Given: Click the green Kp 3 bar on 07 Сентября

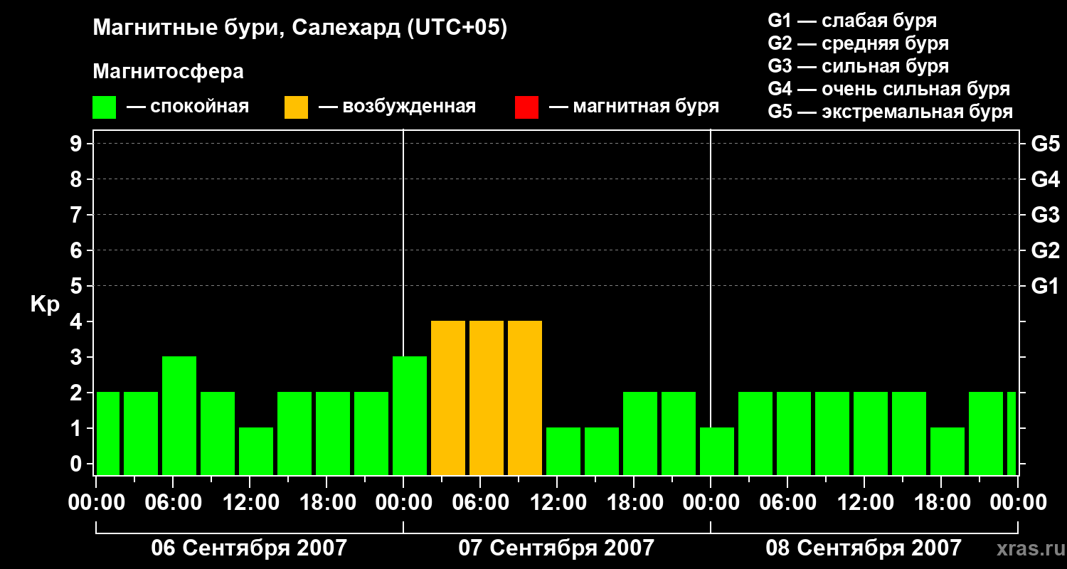Looking at the screenshot, I should 410,415.
